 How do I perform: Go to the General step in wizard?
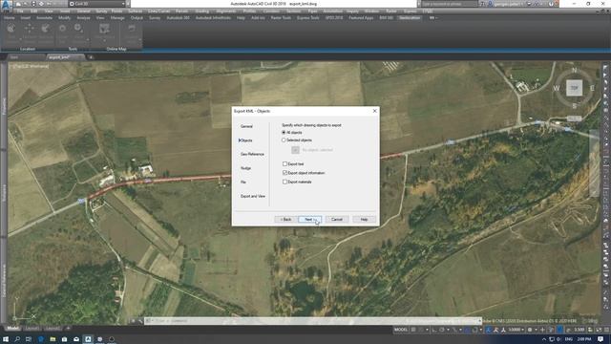pyautogui.click(x=246, y=126)
